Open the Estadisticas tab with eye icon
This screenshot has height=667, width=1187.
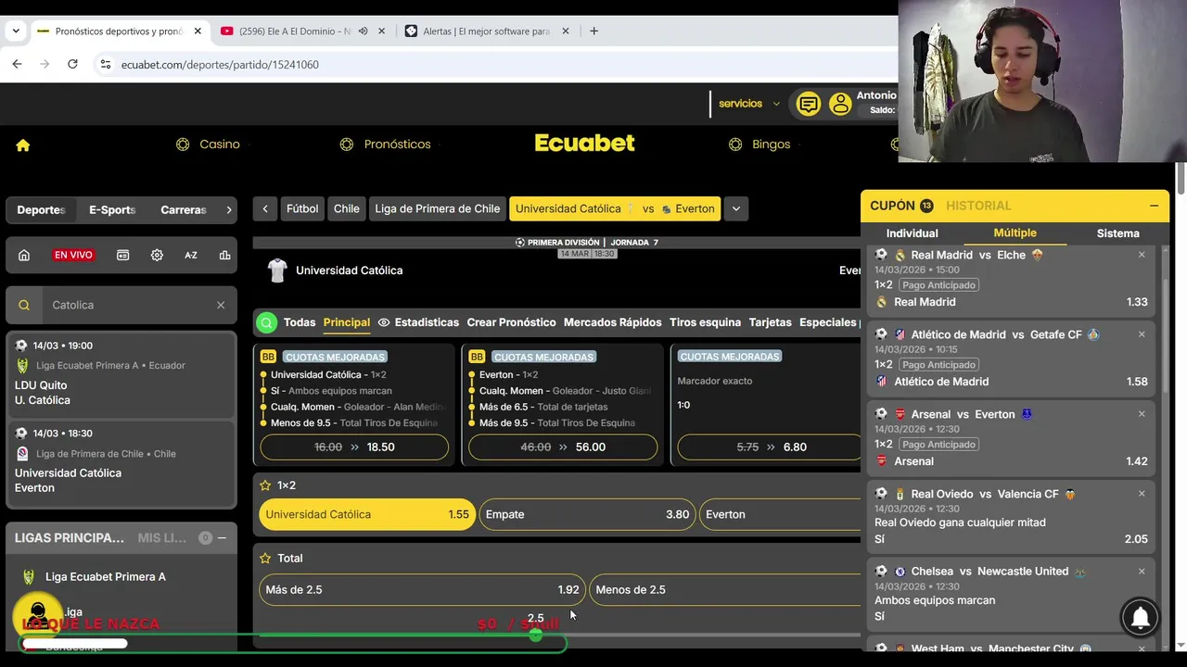(x=418, y=322)
